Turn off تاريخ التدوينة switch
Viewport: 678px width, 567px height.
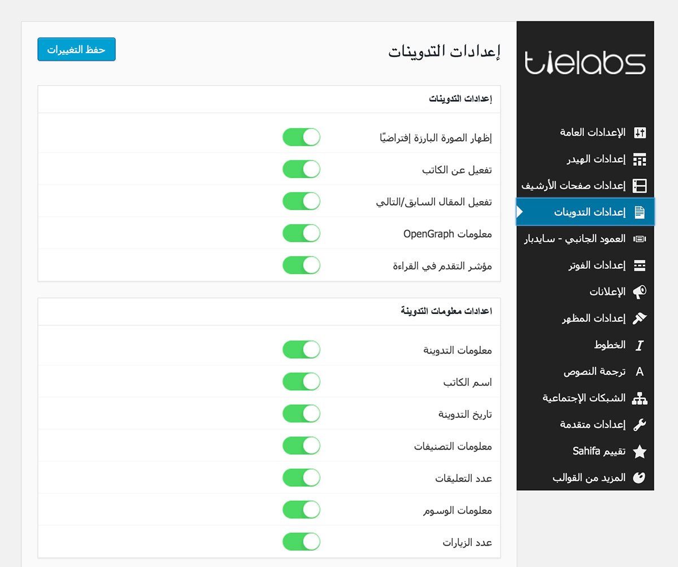click(x=301, y=413)
